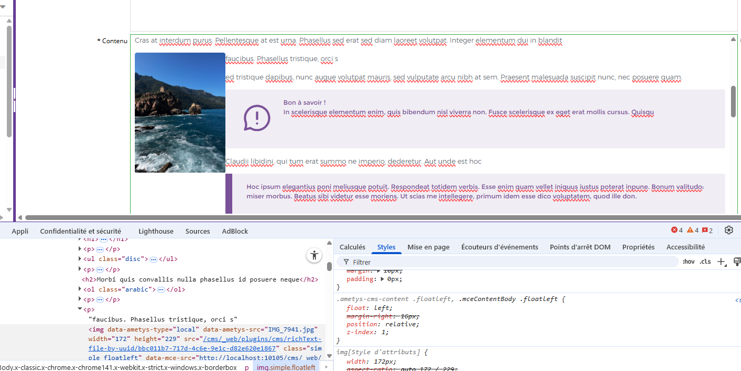741x371 pixels.
Task: Expand the ol class="arabic" node
Action: click(x=80, y=289)
